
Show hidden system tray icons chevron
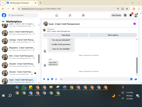pos(120,96)
